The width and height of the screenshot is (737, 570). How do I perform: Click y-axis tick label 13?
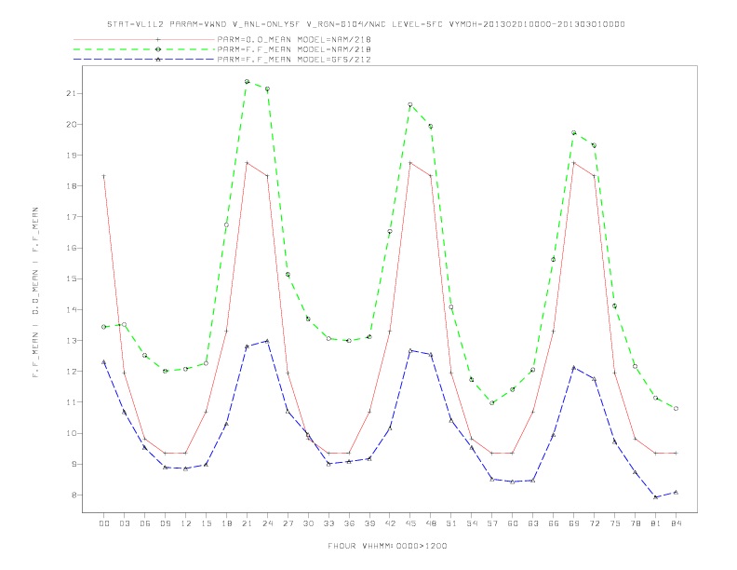coord(71,341)
